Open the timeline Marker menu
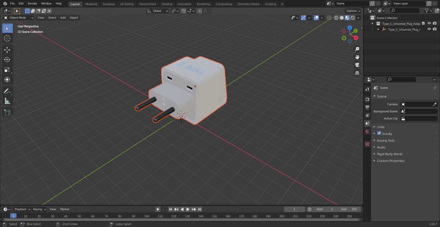Image resolution: width=440 pixels, height=227 pixels. pos(65,209)
